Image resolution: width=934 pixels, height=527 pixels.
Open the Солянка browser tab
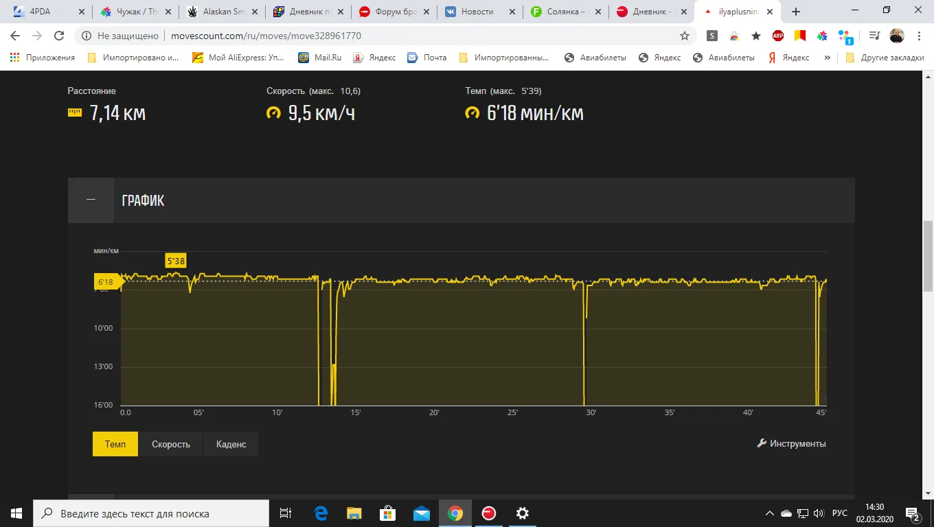pos(565,12)
